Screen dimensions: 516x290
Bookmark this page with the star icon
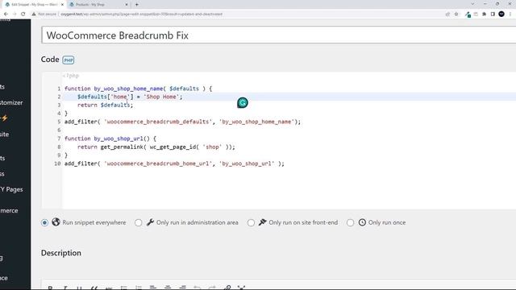(x=456, y=14)
